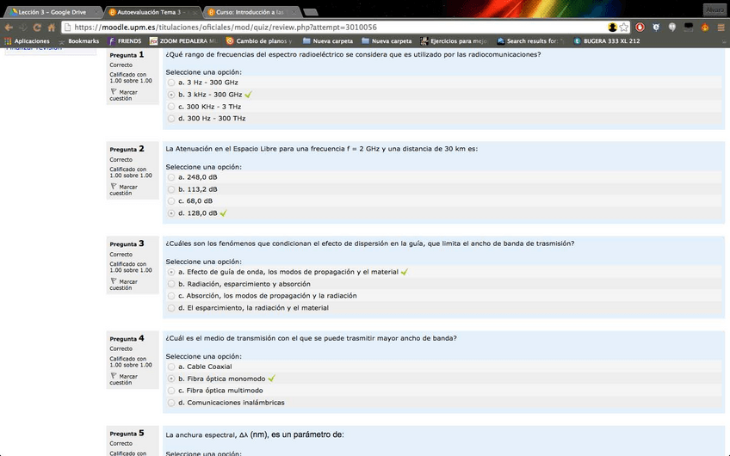The image size is (730, 456).
Task: Flag Pregunta 3 with Marcar cuestión
Action: [123, 284]
